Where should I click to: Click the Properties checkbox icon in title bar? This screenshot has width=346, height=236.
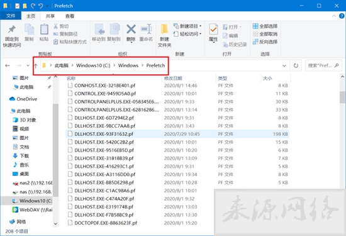point(17,6)
